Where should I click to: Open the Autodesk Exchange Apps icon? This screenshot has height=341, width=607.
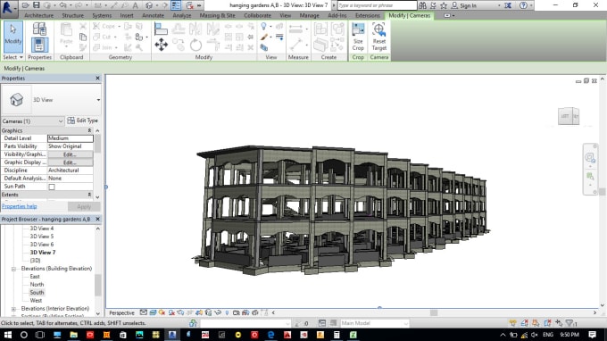pos(508,5)
